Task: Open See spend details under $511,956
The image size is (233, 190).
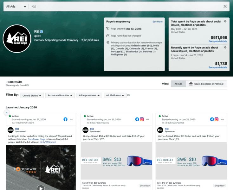Action: [218, 41]
